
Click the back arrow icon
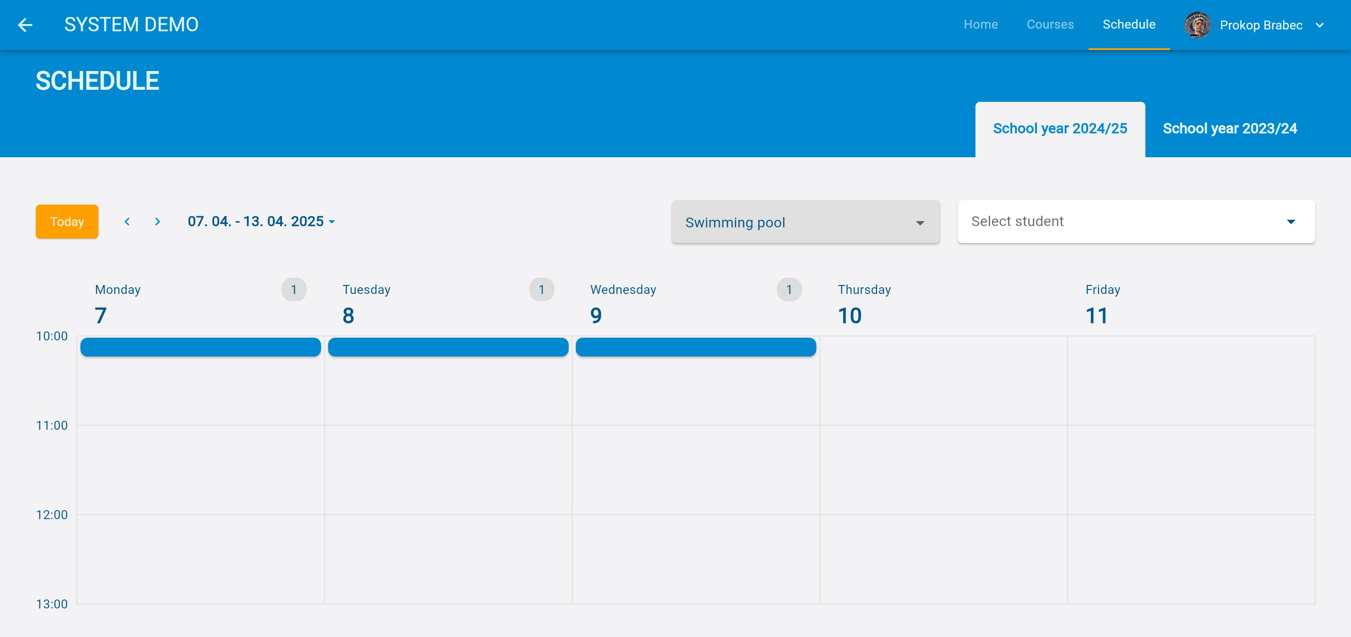point(25,25)
